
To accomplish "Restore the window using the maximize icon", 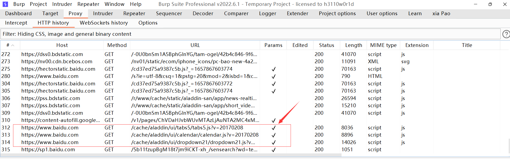I will click(490, 4).
